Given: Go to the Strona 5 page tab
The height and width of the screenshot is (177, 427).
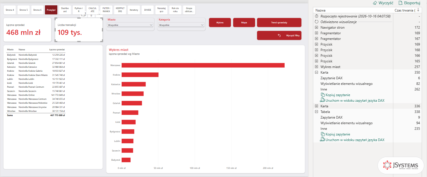Looking at the screenshot, I should coord(24,10).
